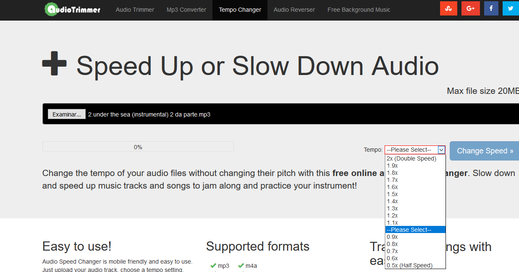This screenshot has height=272, width=519.
Task: Select 2x (Double Speed) option
Action: [412, 158]
